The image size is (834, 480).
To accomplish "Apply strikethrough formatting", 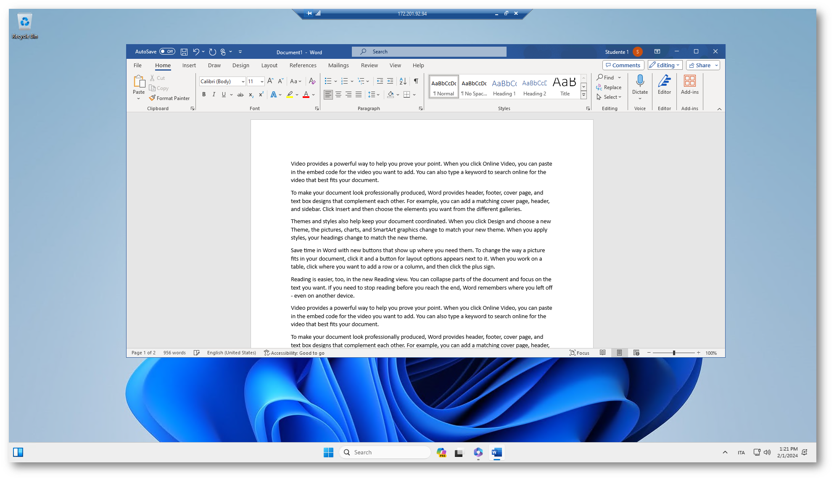I will 240,95.
